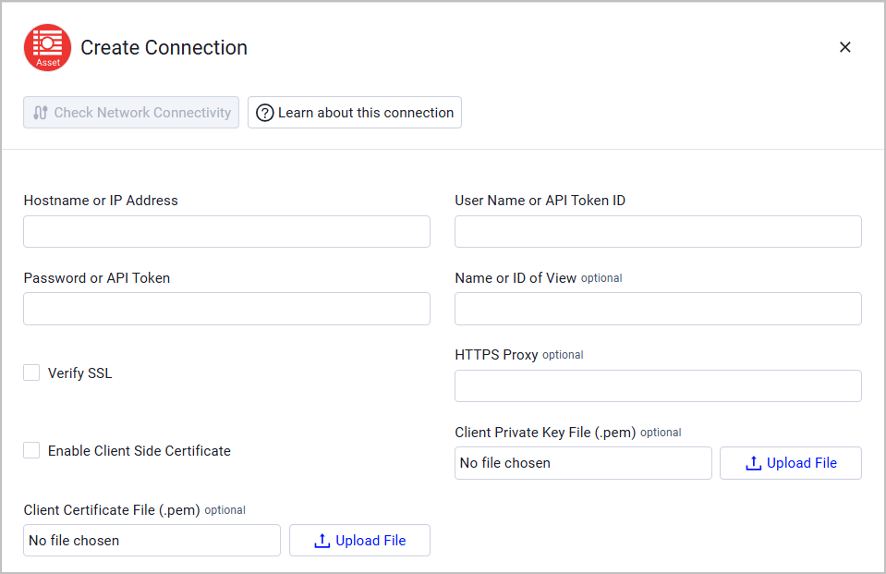
Task: Focus the Hostname or IP Address field
Action: click(x=226, y=231)
